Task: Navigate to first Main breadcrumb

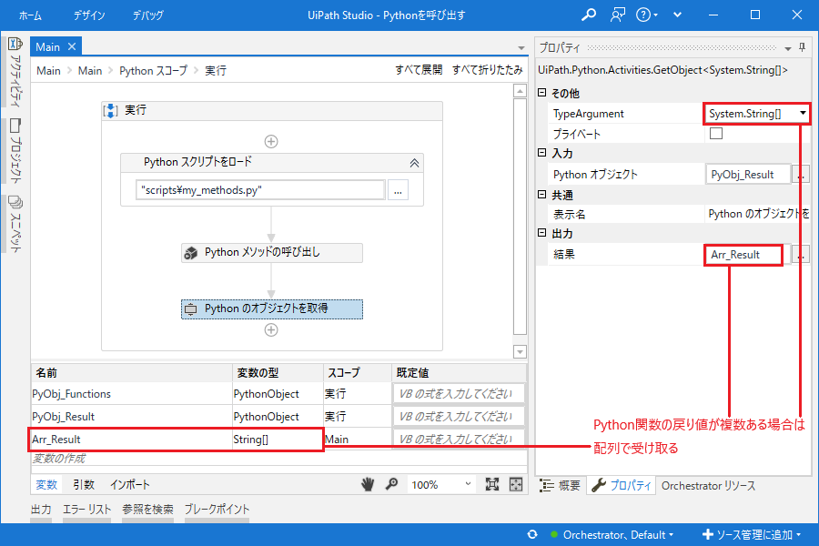Action: click(48, 71)
